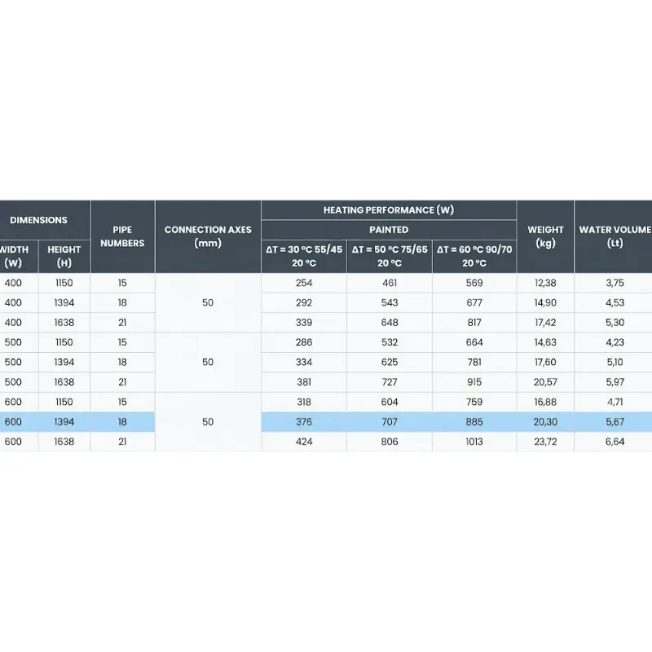Click the heating value 1013 cell

pos(474,442)
